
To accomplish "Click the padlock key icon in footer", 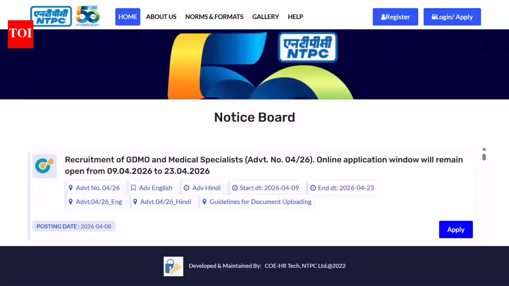I will (x=173, y=266).
